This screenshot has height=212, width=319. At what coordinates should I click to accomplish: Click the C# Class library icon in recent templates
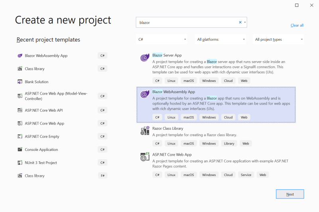(x=20, y=69)
